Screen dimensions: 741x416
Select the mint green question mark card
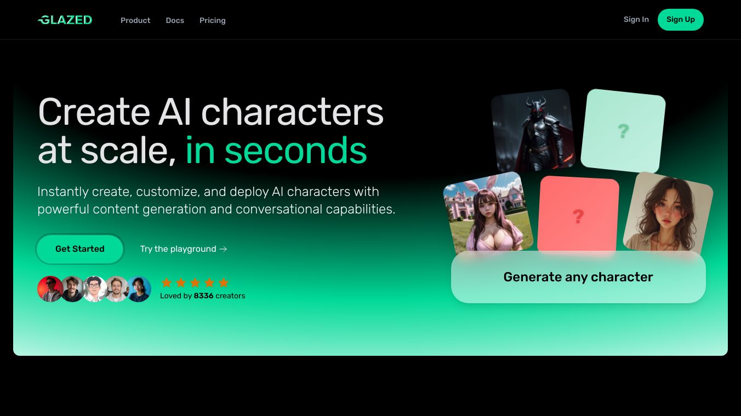coord(623,131)
